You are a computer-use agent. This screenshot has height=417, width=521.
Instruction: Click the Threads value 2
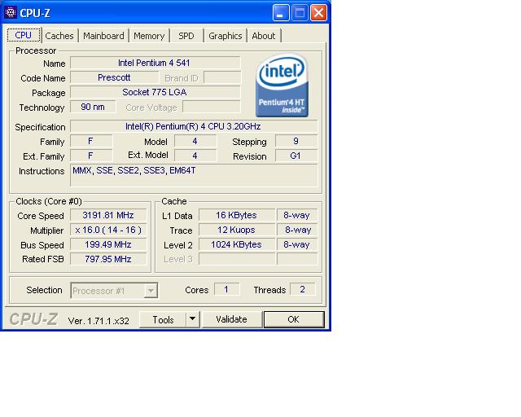(302, 289)
